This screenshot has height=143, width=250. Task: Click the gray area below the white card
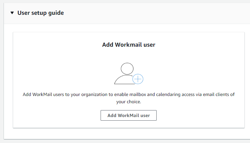click(x=128, y=133)
